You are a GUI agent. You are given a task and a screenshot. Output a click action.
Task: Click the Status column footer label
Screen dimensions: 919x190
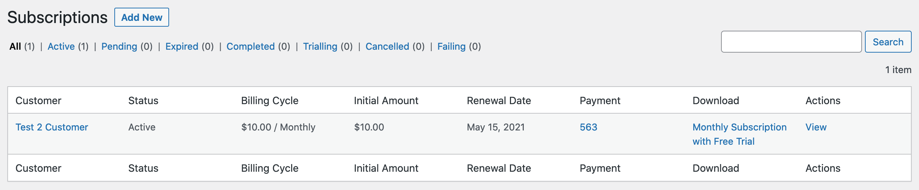click(x=143, y=168)
